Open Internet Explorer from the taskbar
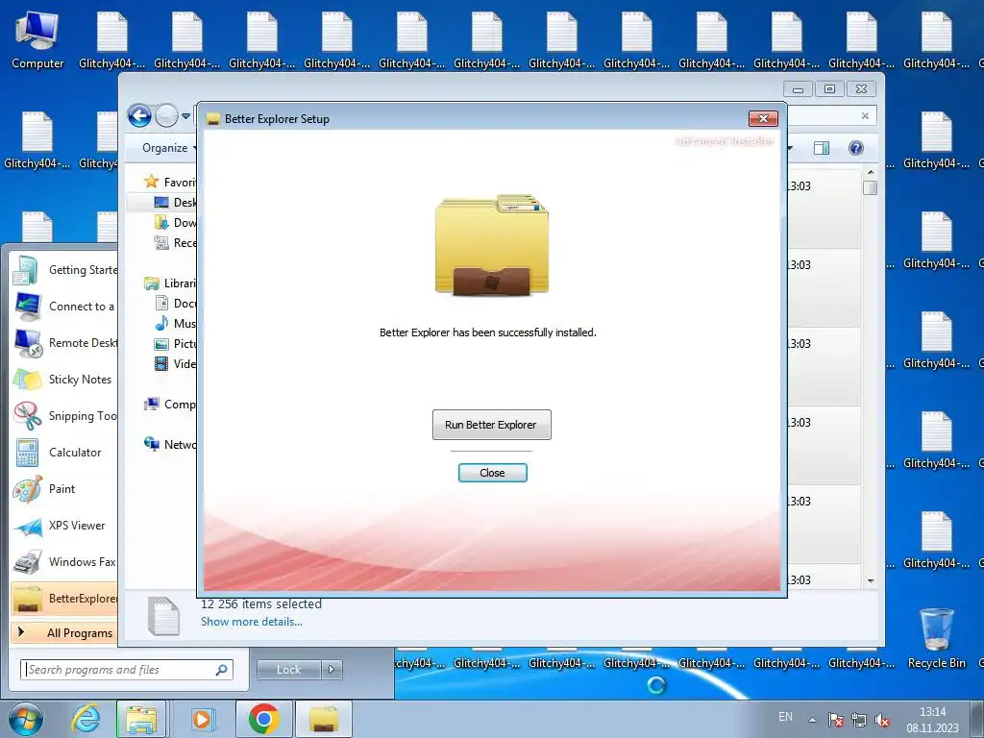The width and height of the screenshot is (984, 738). [x=86, y=719]
